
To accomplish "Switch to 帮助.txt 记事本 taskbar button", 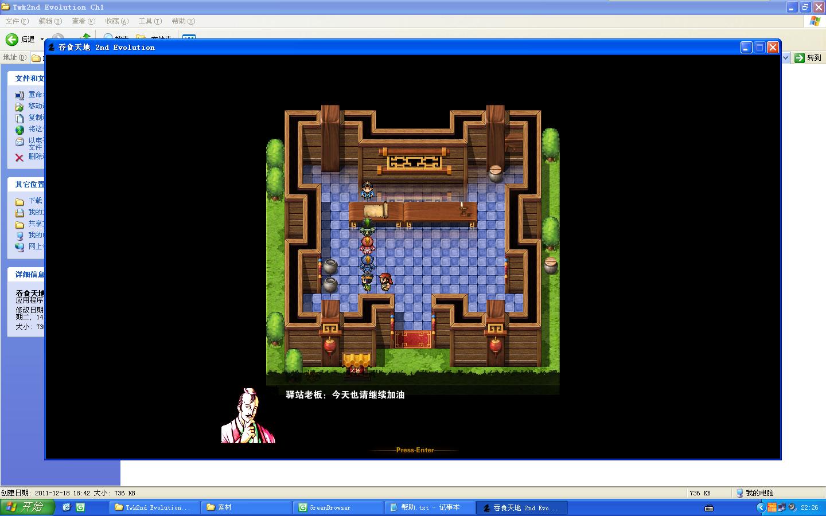I will 430,507.
